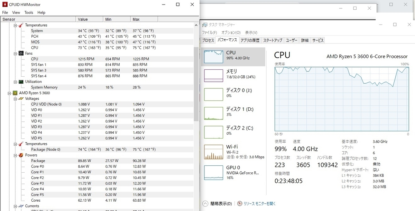
Task: Select the SYS fan 1 row
Action: point(97,65)
